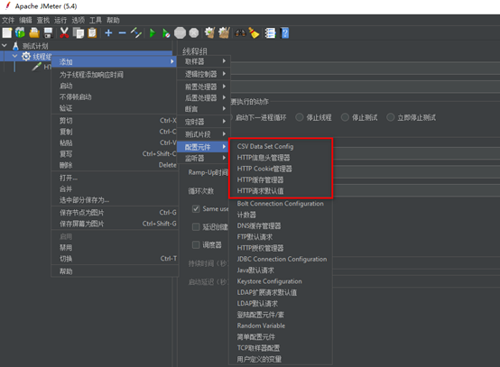This screenshot has height=367, width=500.
Task: Click the New test plan toolbar icon
Action: [7, 32]
